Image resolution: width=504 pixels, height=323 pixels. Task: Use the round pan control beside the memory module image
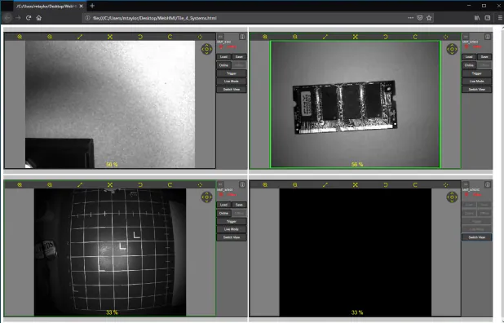coord(452,49)
